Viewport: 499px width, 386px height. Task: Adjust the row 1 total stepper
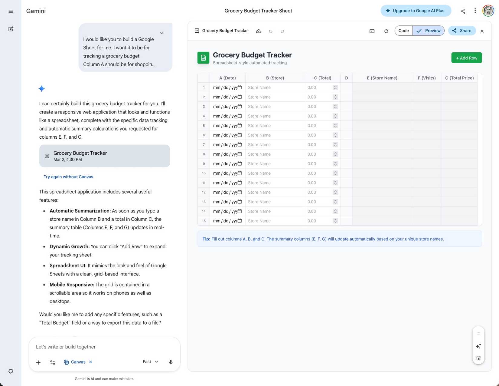click(335, 87)
